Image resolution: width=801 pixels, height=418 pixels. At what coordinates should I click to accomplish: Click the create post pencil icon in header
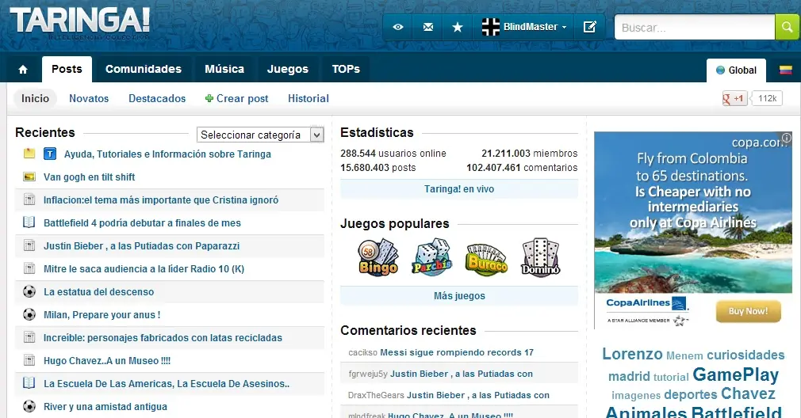pyautogui.click(x=589, y=27)
